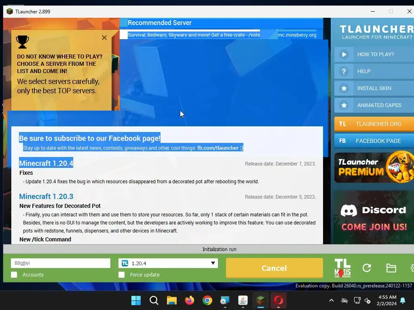The image size is (414, 310).
Task: Open taskbar Search
Action: pyautogui.click(x=154, y=300)
